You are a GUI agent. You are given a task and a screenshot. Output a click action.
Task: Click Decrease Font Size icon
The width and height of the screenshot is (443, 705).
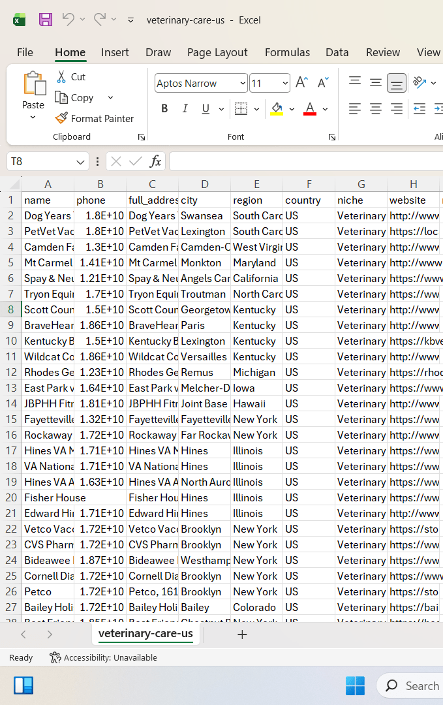point(323,82)
